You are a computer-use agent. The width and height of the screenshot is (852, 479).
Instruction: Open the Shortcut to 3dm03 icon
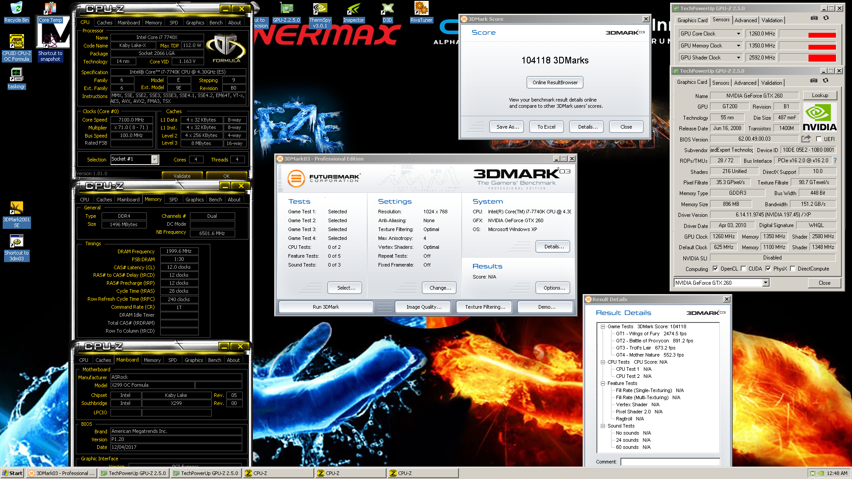tap(16, 248)
